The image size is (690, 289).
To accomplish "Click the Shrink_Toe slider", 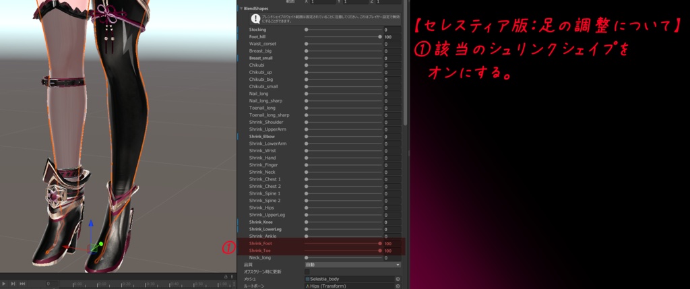I will point(343,251).
